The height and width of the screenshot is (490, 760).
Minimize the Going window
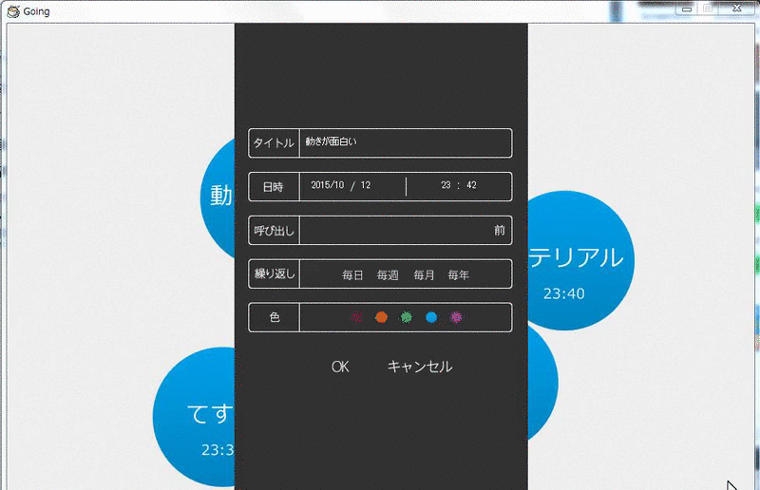point(686,9)
